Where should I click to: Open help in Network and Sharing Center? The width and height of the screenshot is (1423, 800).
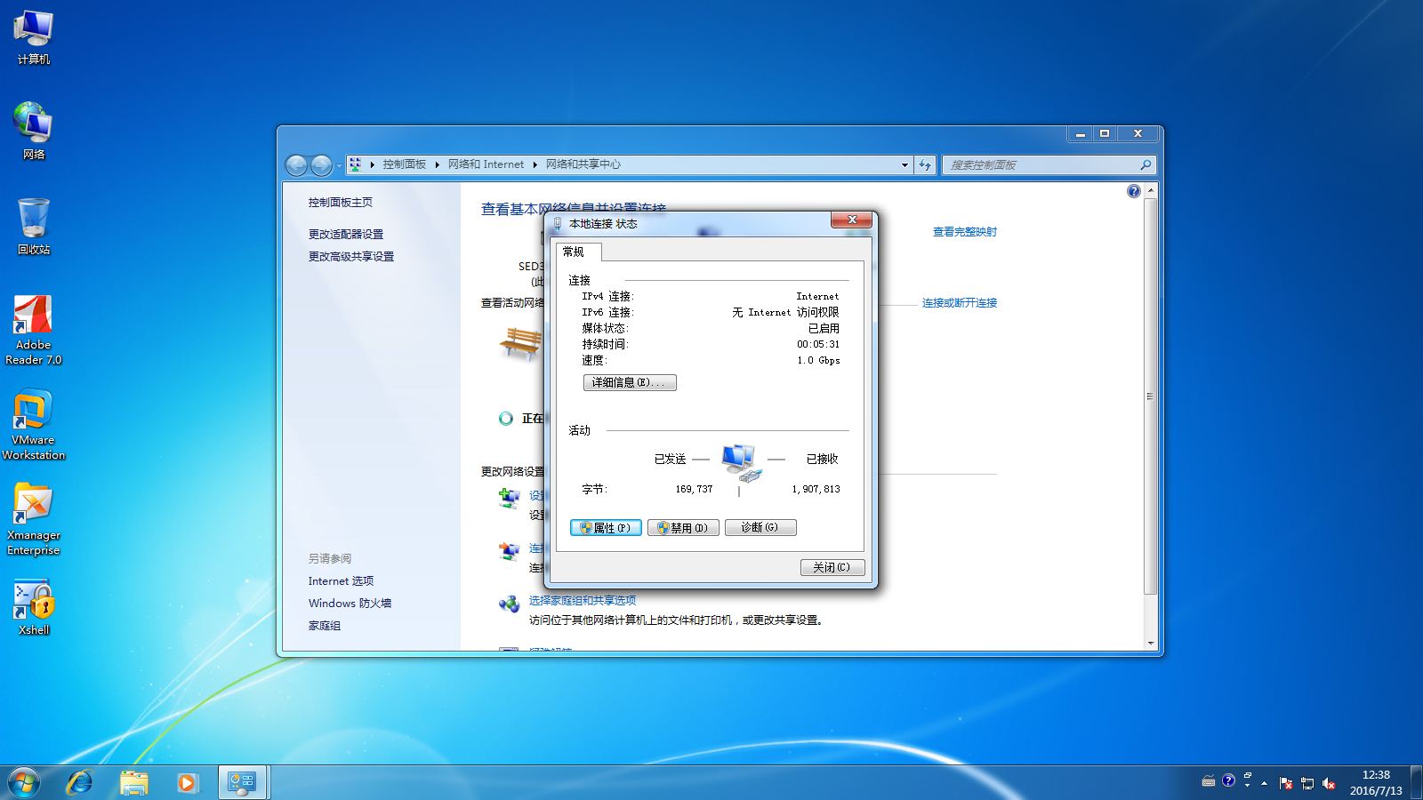tap(1133, 191)
